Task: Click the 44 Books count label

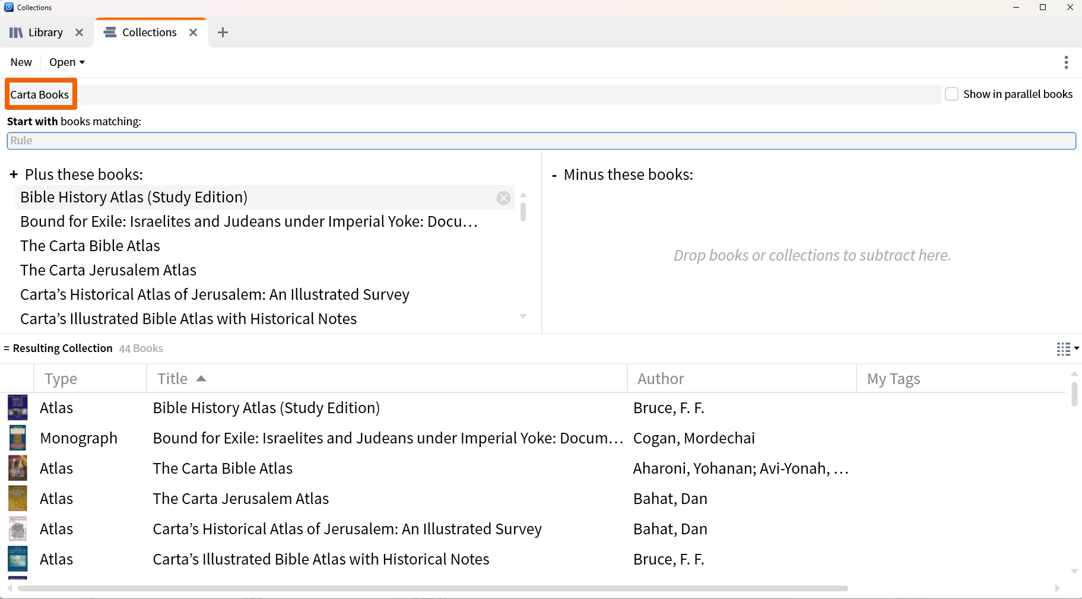Action: coord(141,348)
